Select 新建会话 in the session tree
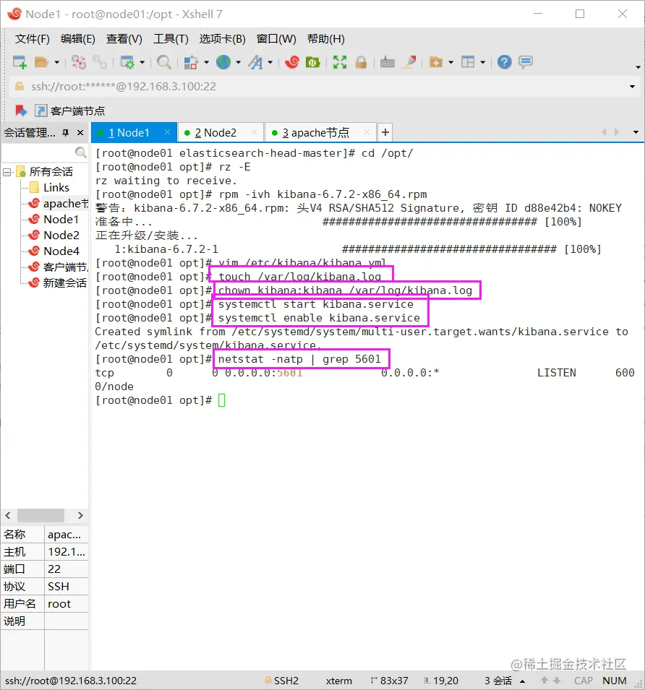 coord(58,283)
